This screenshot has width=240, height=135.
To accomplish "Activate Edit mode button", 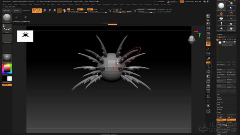I will (34, 10).
